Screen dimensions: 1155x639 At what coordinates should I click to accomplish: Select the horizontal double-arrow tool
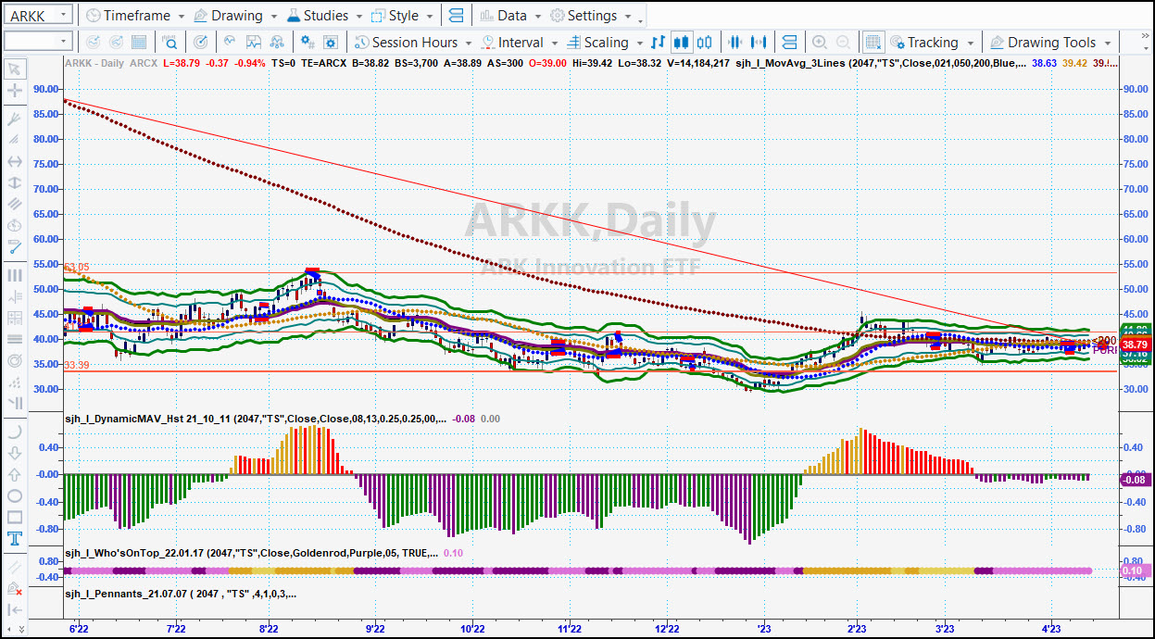pyautogui.click(x=15, y=161)
